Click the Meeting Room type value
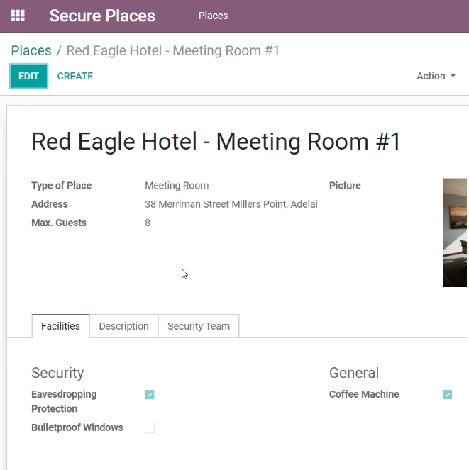This screenshot has width=469, height=470. 177,186
